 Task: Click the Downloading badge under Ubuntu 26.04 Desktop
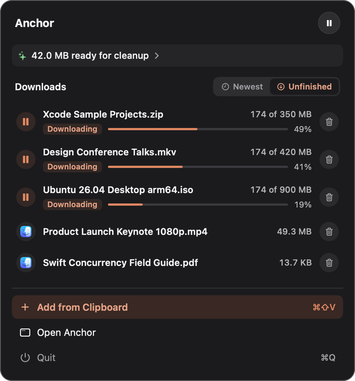coord(72,205)
